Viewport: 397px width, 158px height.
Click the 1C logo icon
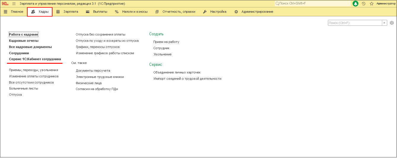(x=5, y=4)
